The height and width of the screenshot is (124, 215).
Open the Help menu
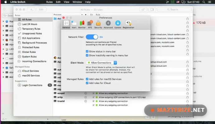pos(88,2)
